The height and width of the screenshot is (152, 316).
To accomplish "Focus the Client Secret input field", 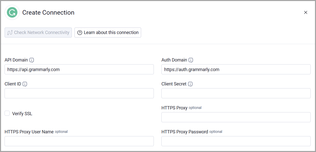I will point(236,93).
